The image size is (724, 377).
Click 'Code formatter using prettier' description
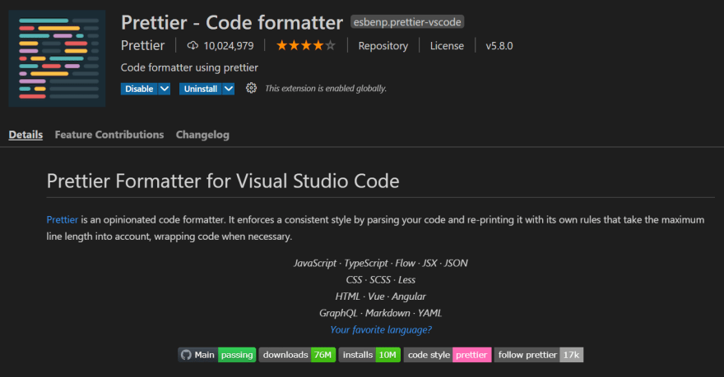(x=189, y=67)
